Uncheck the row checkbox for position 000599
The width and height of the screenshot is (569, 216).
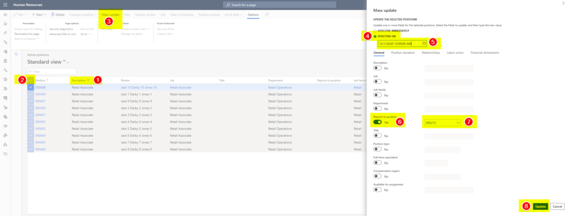(x=31, y=94)
